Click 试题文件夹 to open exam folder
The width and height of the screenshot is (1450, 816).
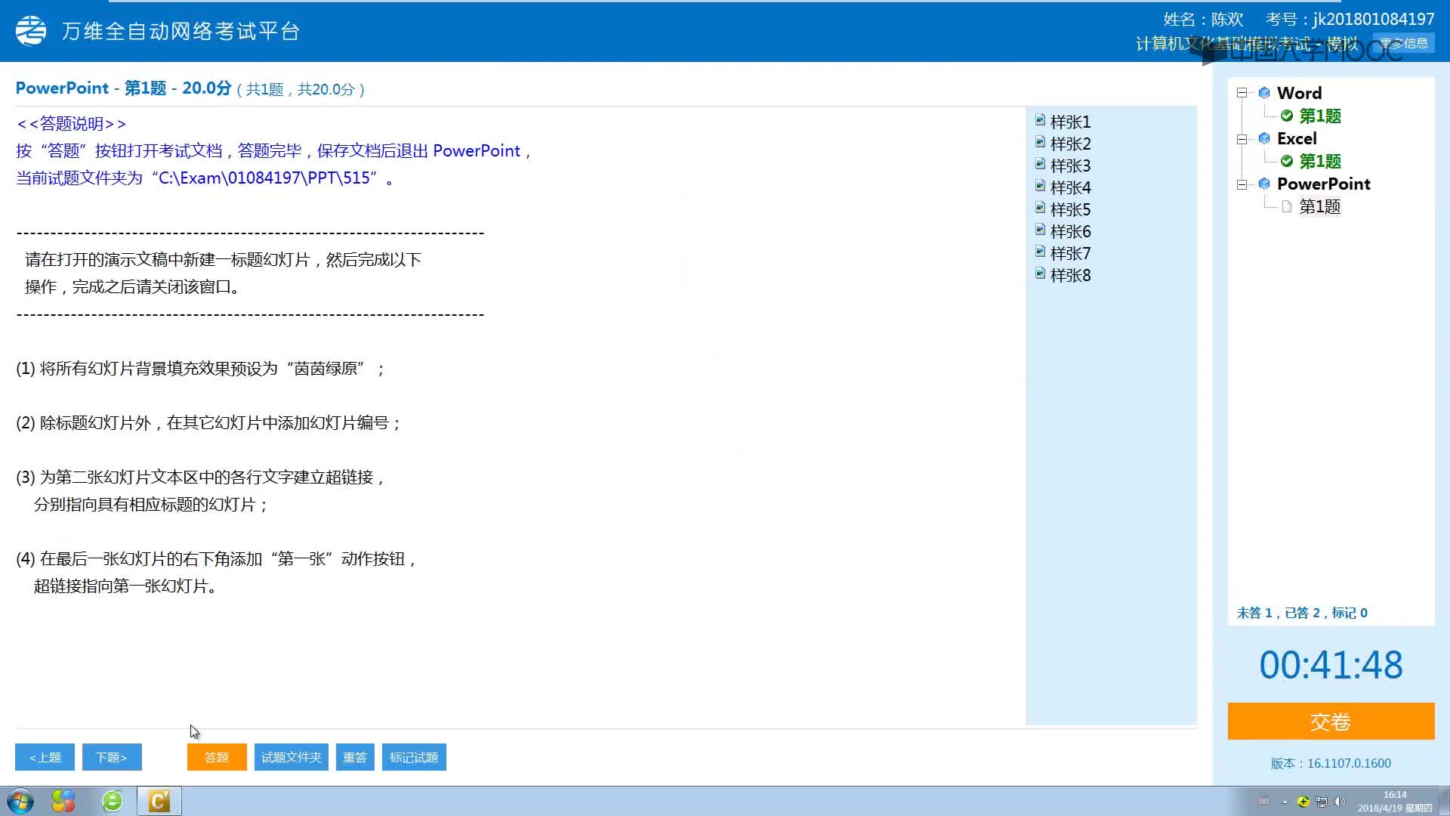click(x=291, y=757)
